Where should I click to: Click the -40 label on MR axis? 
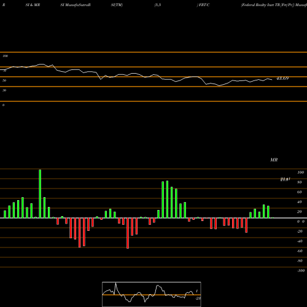(x=300, y=241)
